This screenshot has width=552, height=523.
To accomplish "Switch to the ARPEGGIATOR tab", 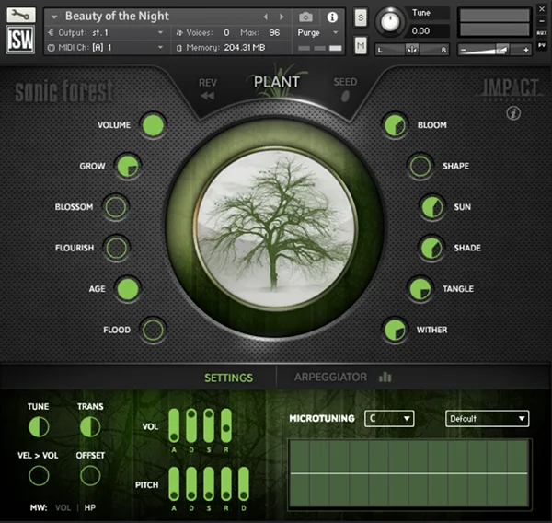I will pos(330,378).
